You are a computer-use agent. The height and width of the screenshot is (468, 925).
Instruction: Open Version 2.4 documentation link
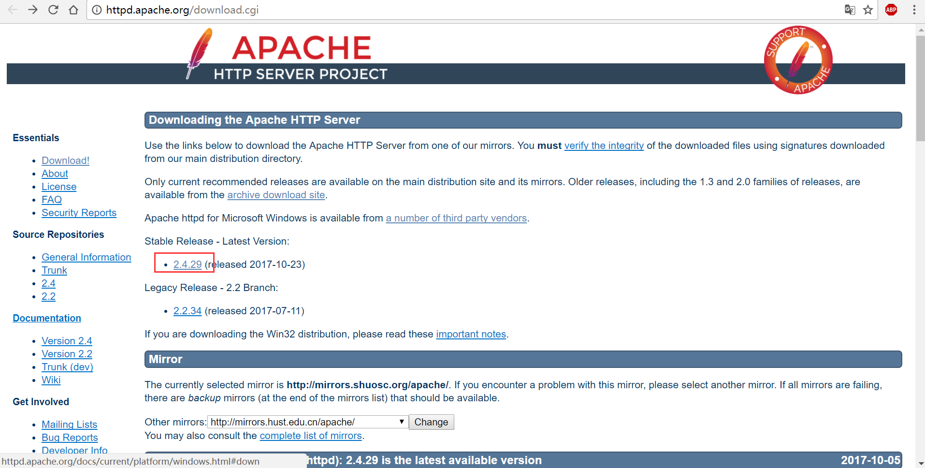(67, 341)
